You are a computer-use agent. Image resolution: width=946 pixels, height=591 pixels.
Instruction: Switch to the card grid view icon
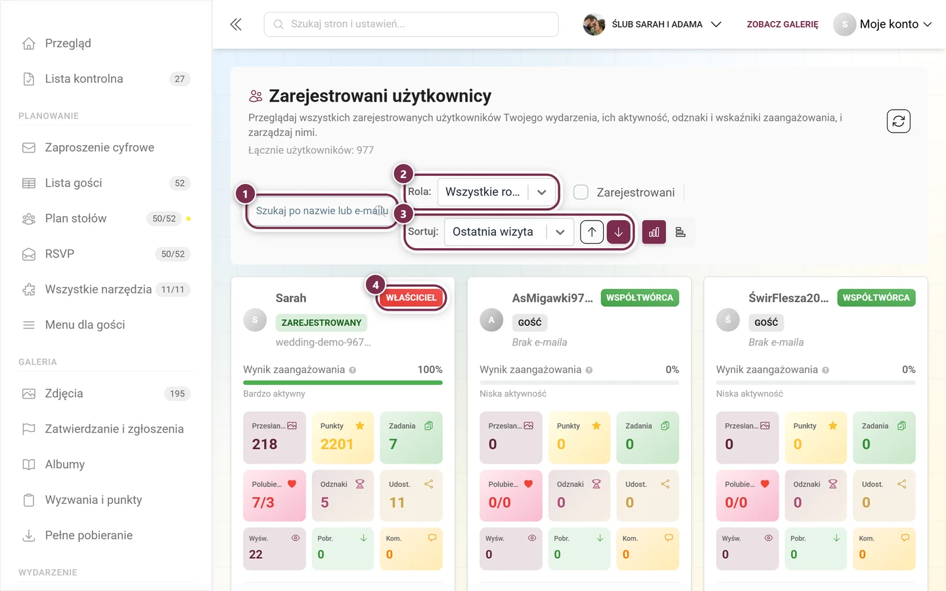point(654,232)
